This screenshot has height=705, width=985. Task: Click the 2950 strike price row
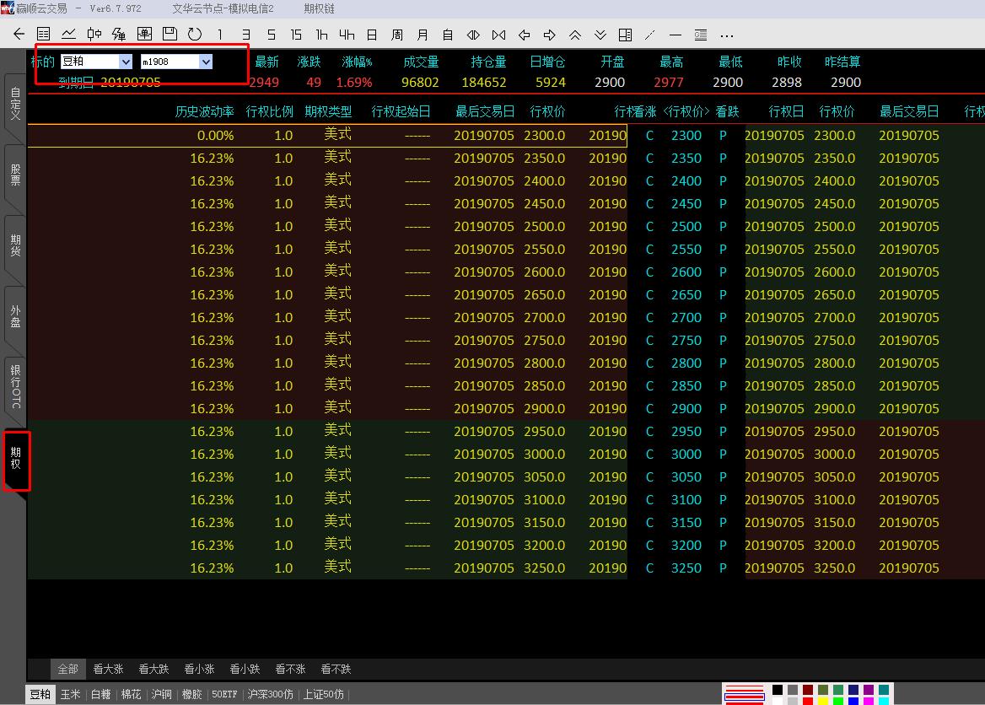click(x=686, y=431)
